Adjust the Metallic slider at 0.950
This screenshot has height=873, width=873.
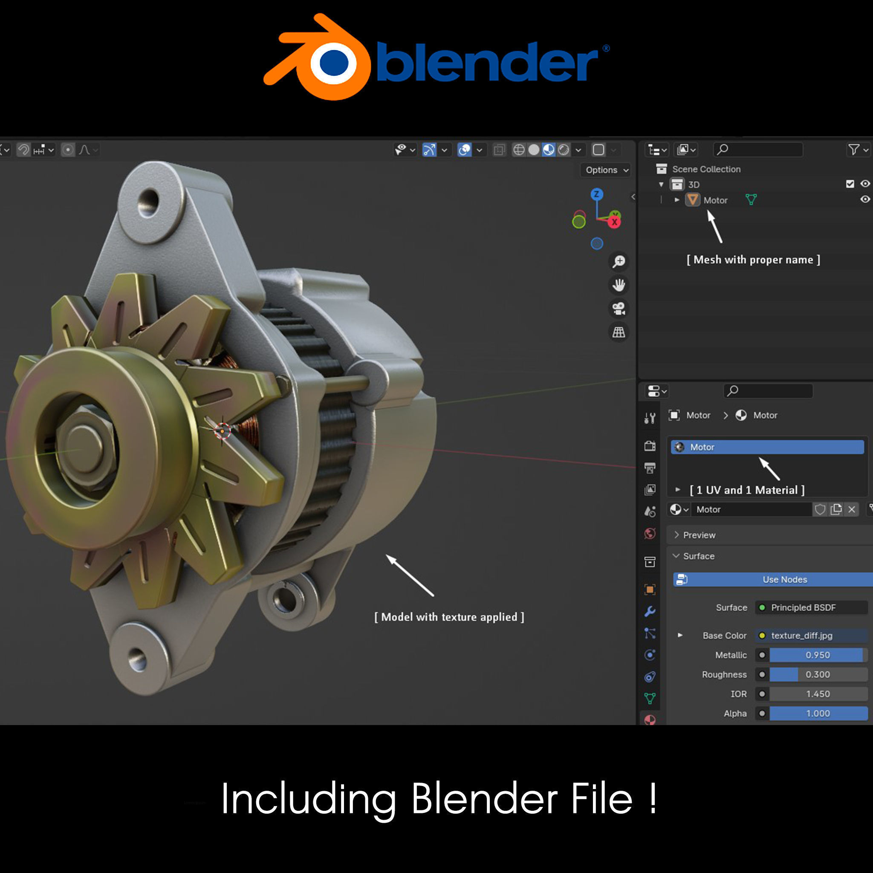pyautogui.click(x=819, y=655)
